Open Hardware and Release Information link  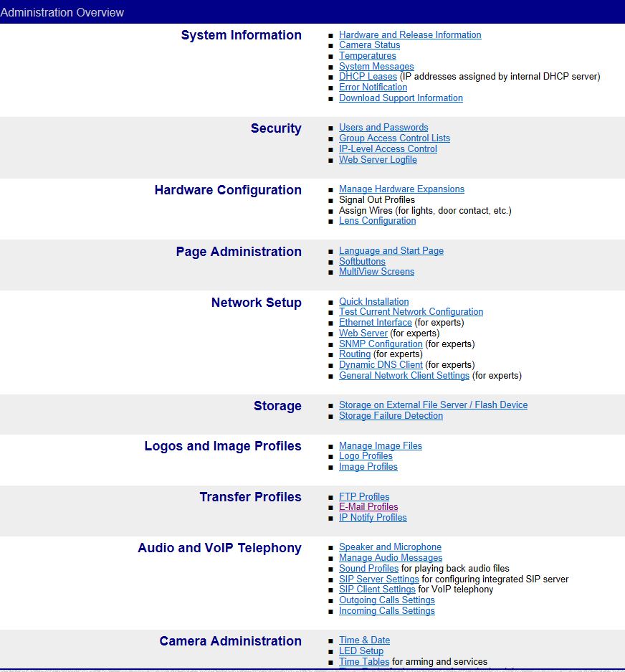[x=410, y=34]
